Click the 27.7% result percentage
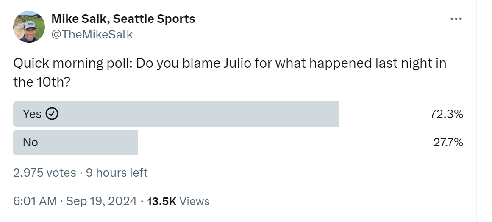Viewport: 492px width, 222px height. click(448, 143)
